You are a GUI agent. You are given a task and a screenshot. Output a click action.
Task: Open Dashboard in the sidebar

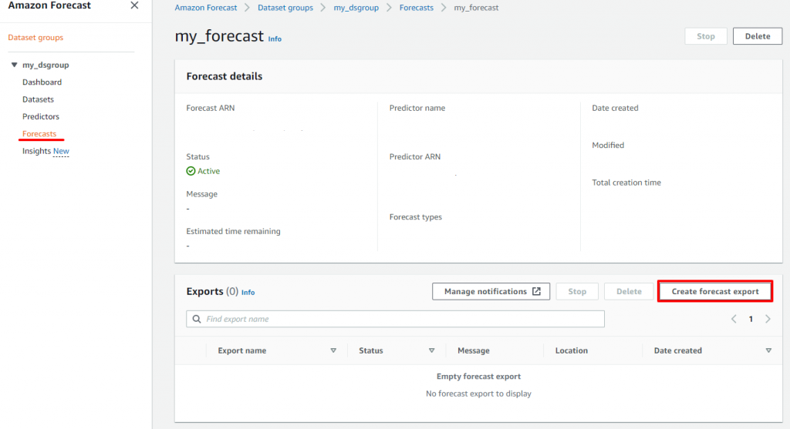[x=42, y=82]
